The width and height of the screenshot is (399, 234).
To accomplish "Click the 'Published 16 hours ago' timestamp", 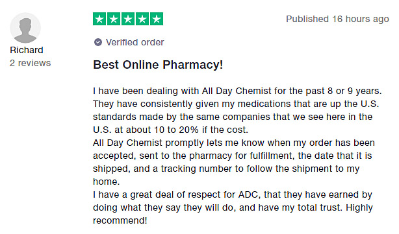I will pyautogui.click(x=337, y=19).
